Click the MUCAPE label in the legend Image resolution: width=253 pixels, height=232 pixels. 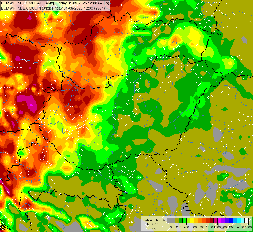(154, 224)
